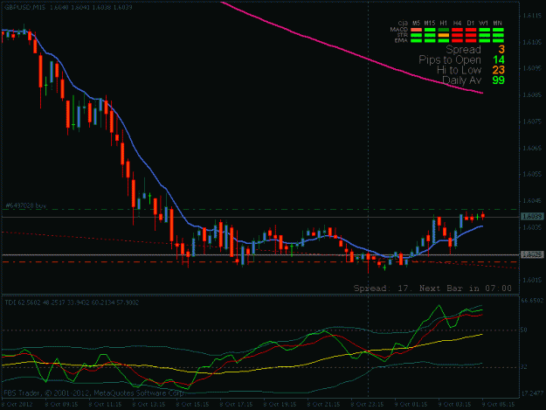The width and height of the screenshot is (546, 410).
Task: Click the MACD M15 green signal box
Action: pos(430,30)
